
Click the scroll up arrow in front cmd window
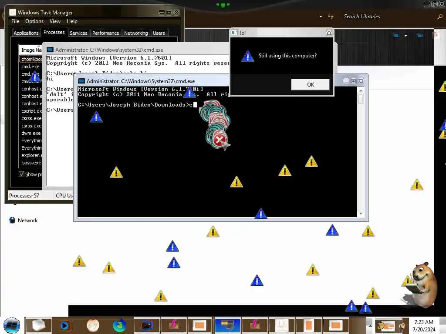361,91
